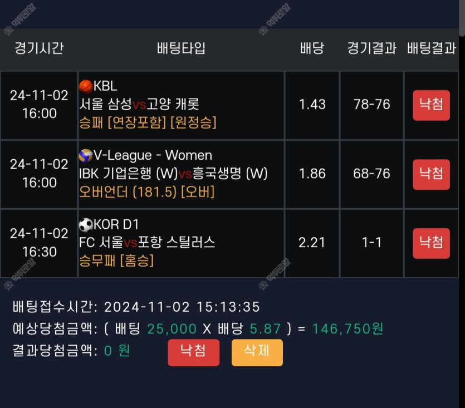Click the volleyball icon beside V-League Women
The image size is (465, 408).
86,156
